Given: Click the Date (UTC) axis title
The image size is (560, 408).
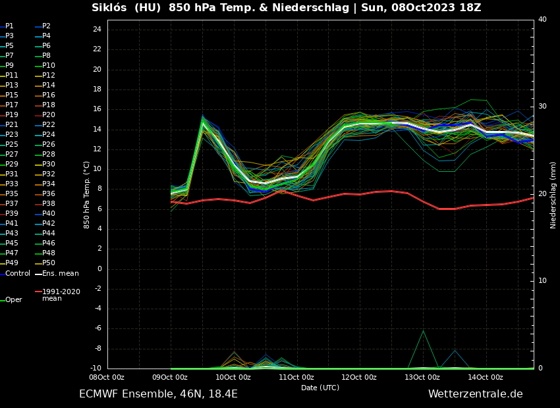Looking at the screenshot, I should pos(320,388).
